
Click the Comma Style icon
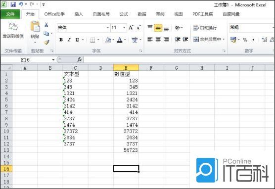point(253,40)
